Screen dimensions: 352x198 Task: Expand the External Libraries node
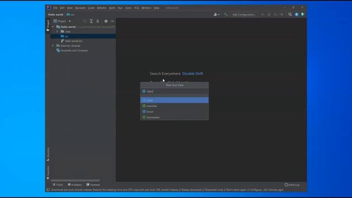(53, 46)
